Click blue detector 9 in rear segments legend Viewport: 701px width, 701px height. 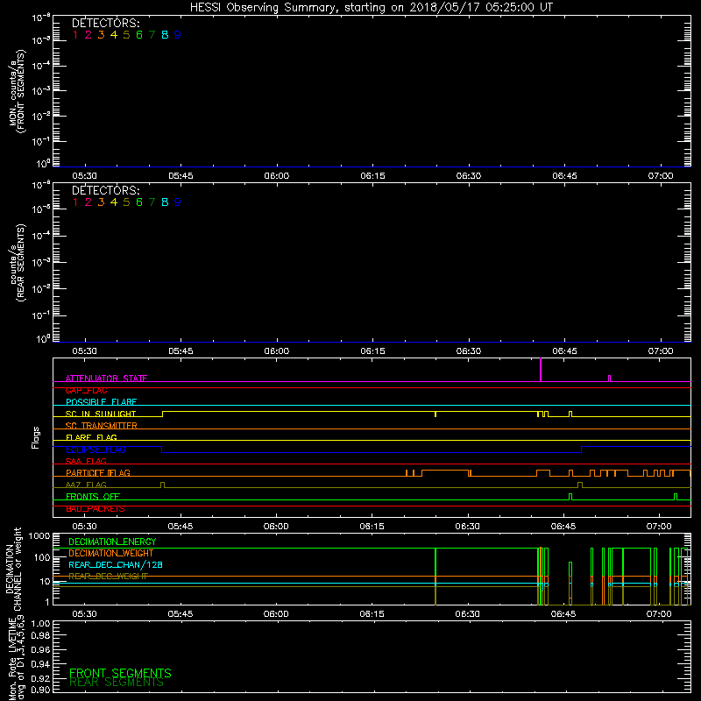[178, 202]
